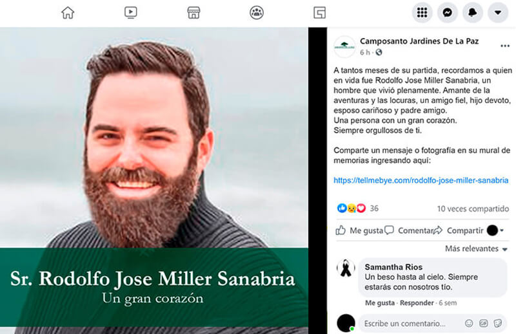This screenshot has height=334, width=516.
Task: Click the Me gusta button on post
Action: (359, 230)
